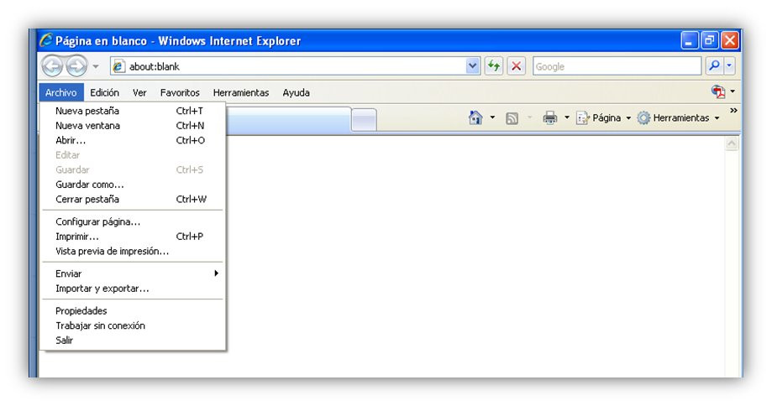Open the search provider options dropdown
Image resolution: width=772 pixels, height=406 pixels.
pyautogui.click(x=729, y=66)
